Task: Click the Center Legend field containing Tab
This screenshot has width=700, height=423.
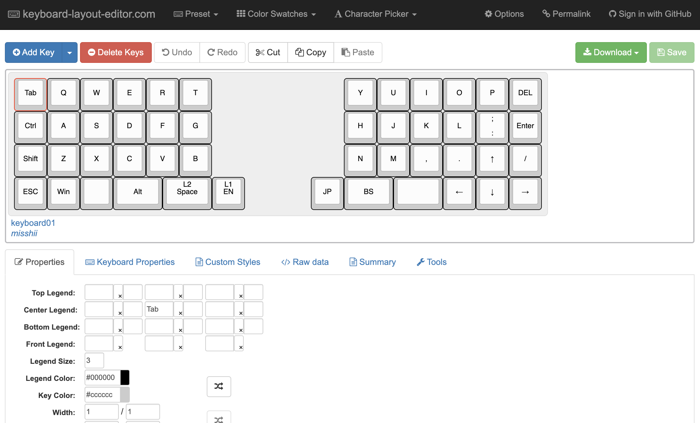Action: [159, 309]
